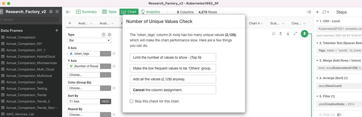Viewport: 362px width, 117px height.
Task: Open the Y Axis (Number of Rows) dropdown
Action: (84, 66)
